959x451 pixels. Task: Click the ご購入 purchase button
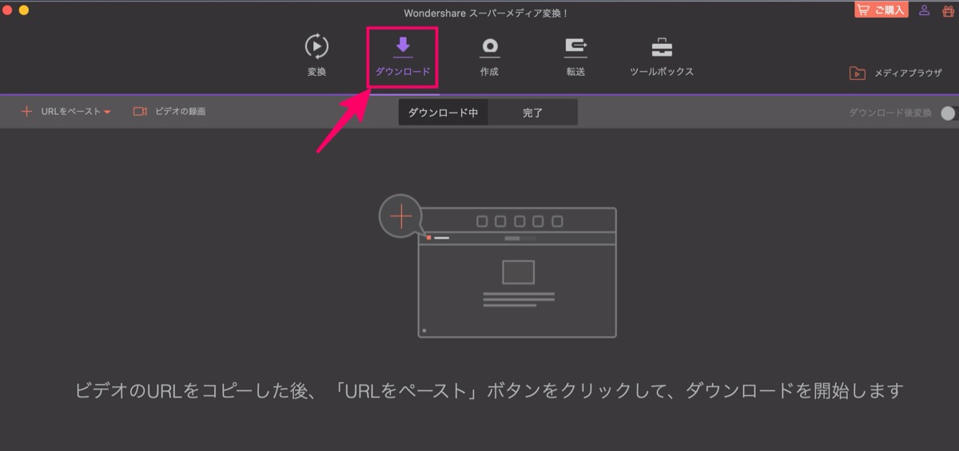881,10
